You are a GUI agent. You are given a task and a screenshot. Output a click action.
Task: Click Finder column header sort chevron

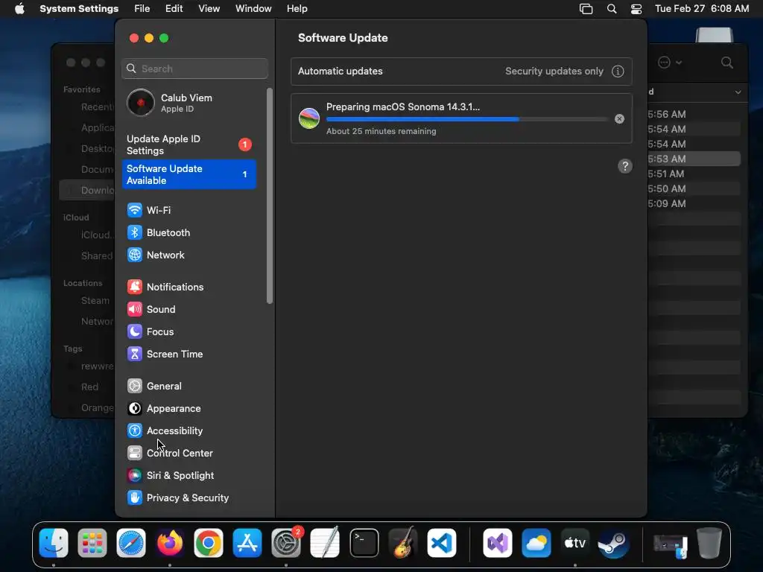pos(738,92)
